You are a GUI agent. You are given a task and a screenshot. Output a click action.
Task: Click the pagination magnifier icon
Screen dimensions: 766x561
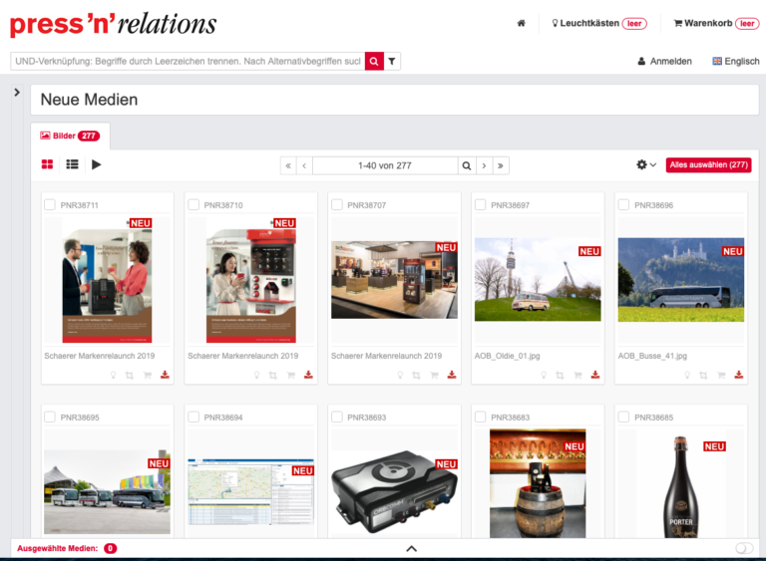(x=467, y=166)
